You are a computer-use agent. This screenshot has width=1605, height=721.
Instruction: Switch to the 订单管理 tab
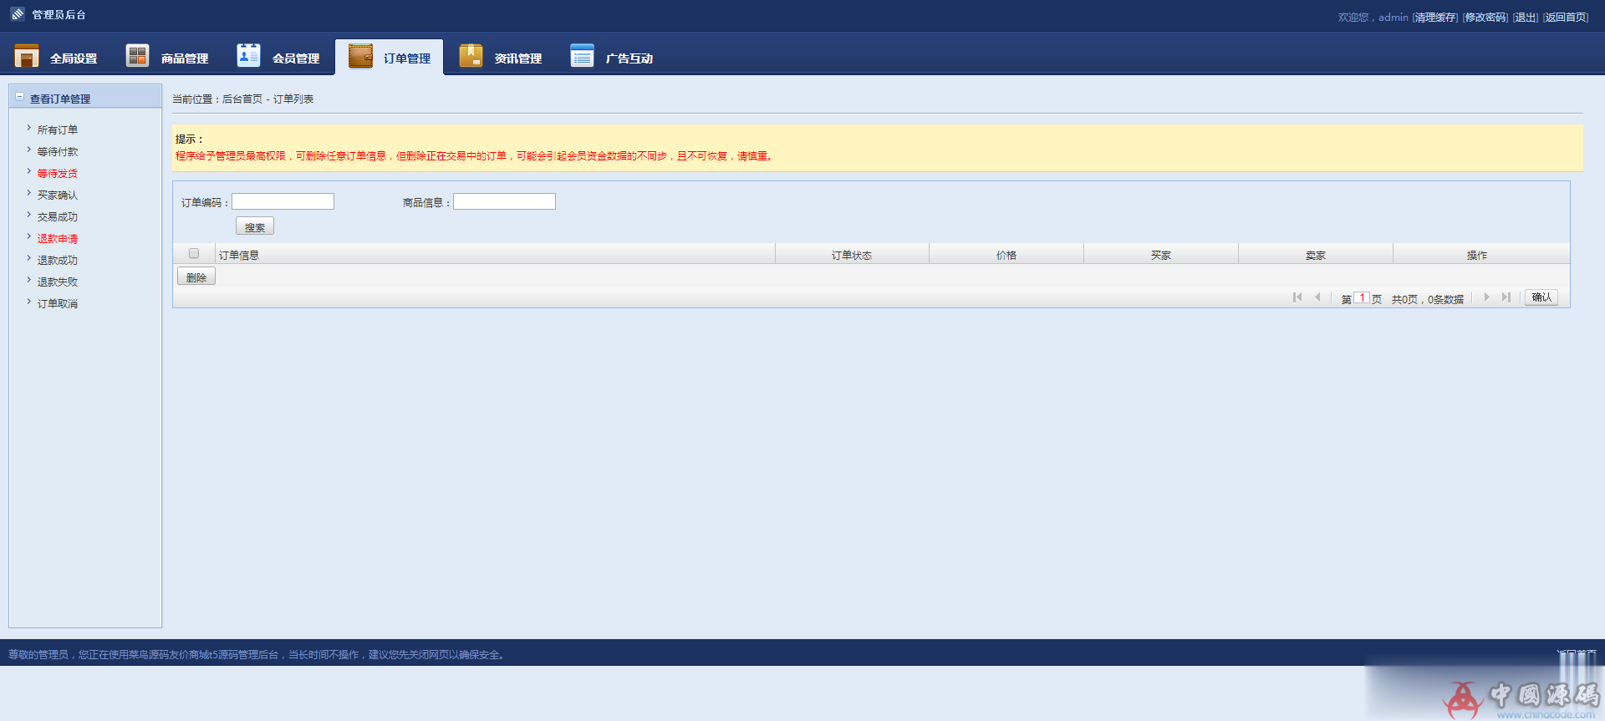click(390, 58)
